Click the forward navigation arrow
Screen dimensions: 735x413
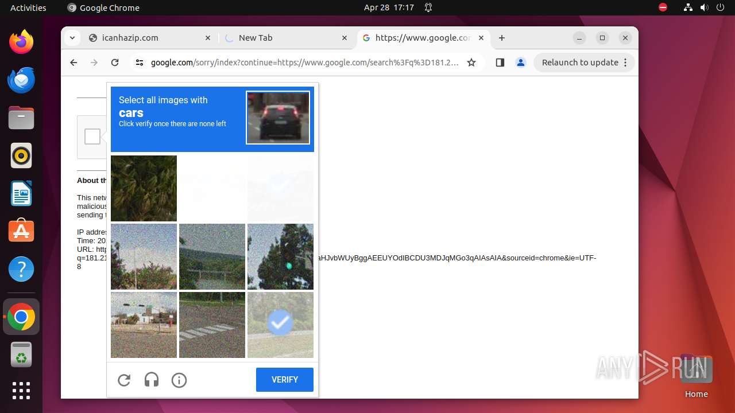click(94, 63)
